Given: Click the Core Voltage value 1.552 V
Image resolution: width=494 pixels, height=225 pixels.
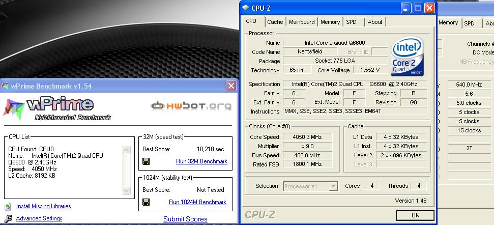Looking at the screenshot, I should (370, 70).
